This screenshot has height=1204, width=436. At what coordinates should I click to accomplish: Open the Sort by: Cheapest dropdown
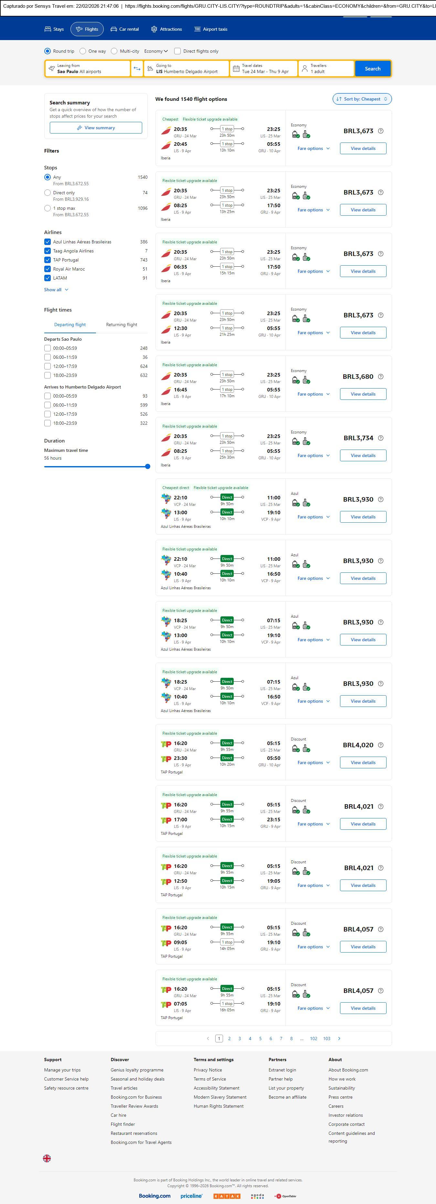362,99
